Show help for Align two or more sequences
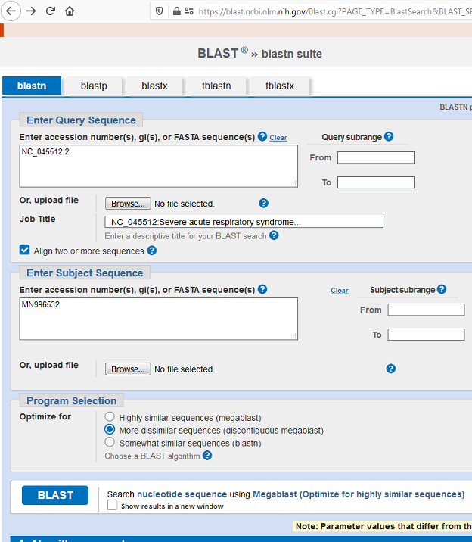Screen dimensions: 472x542 point(152,251)
